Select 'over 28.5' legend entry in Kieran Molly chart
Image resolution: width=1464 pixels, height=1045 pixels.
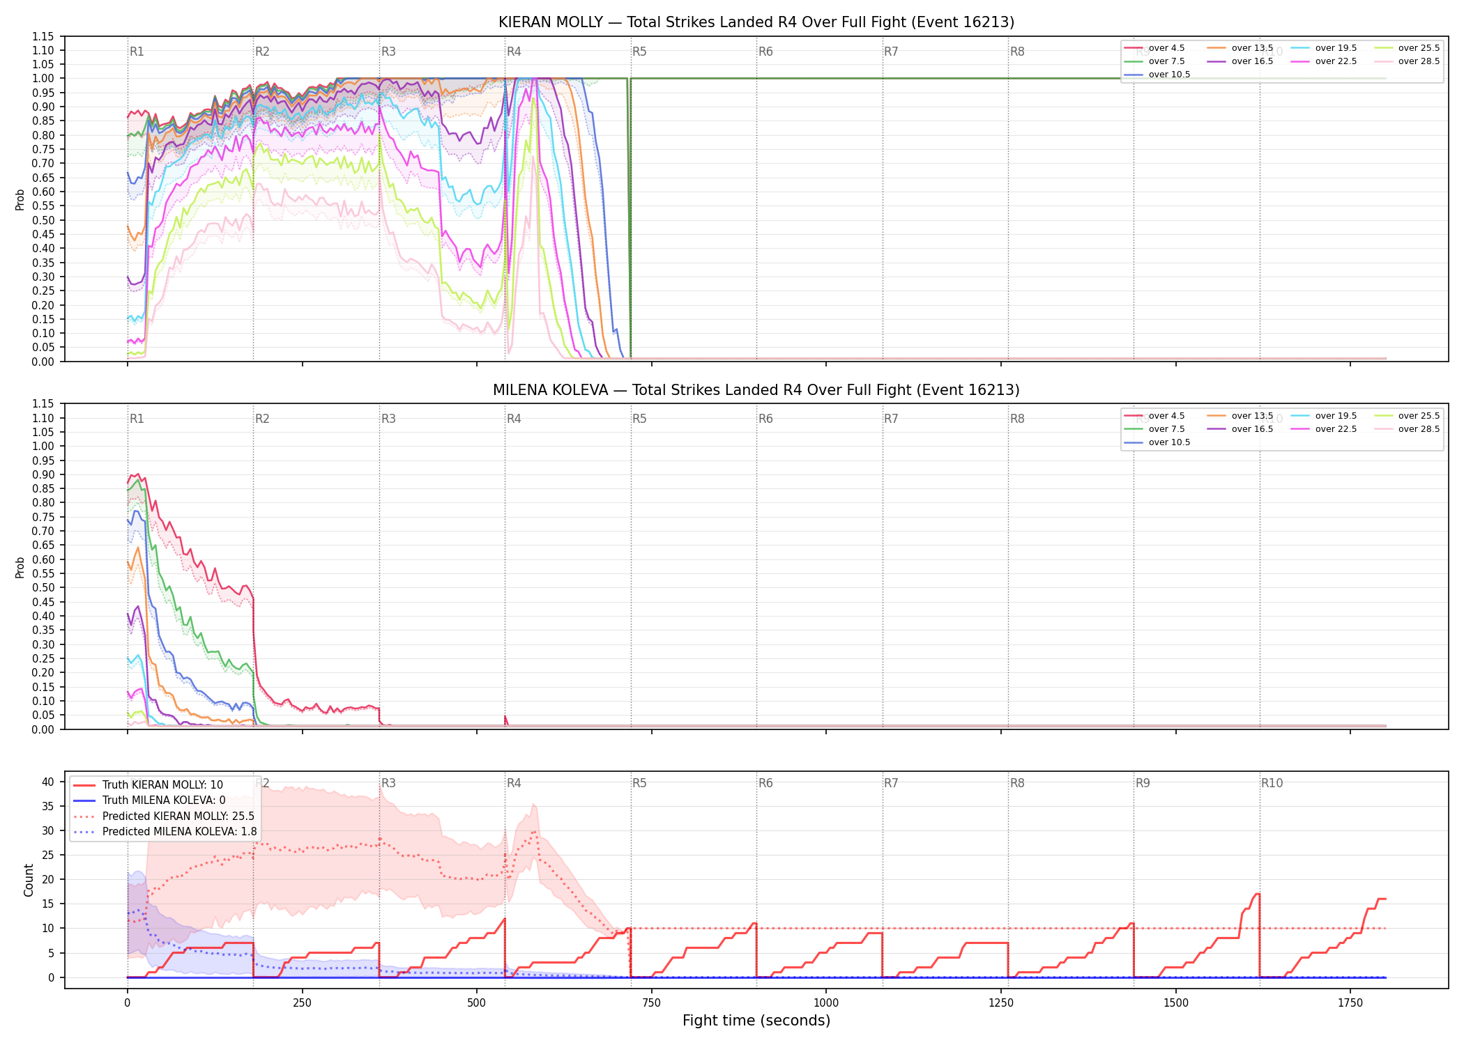(1407, 61)
